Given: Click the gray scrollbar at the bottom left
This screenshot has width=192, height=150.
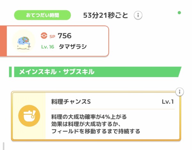Looking at the screenshot, I should click(4, 146).
